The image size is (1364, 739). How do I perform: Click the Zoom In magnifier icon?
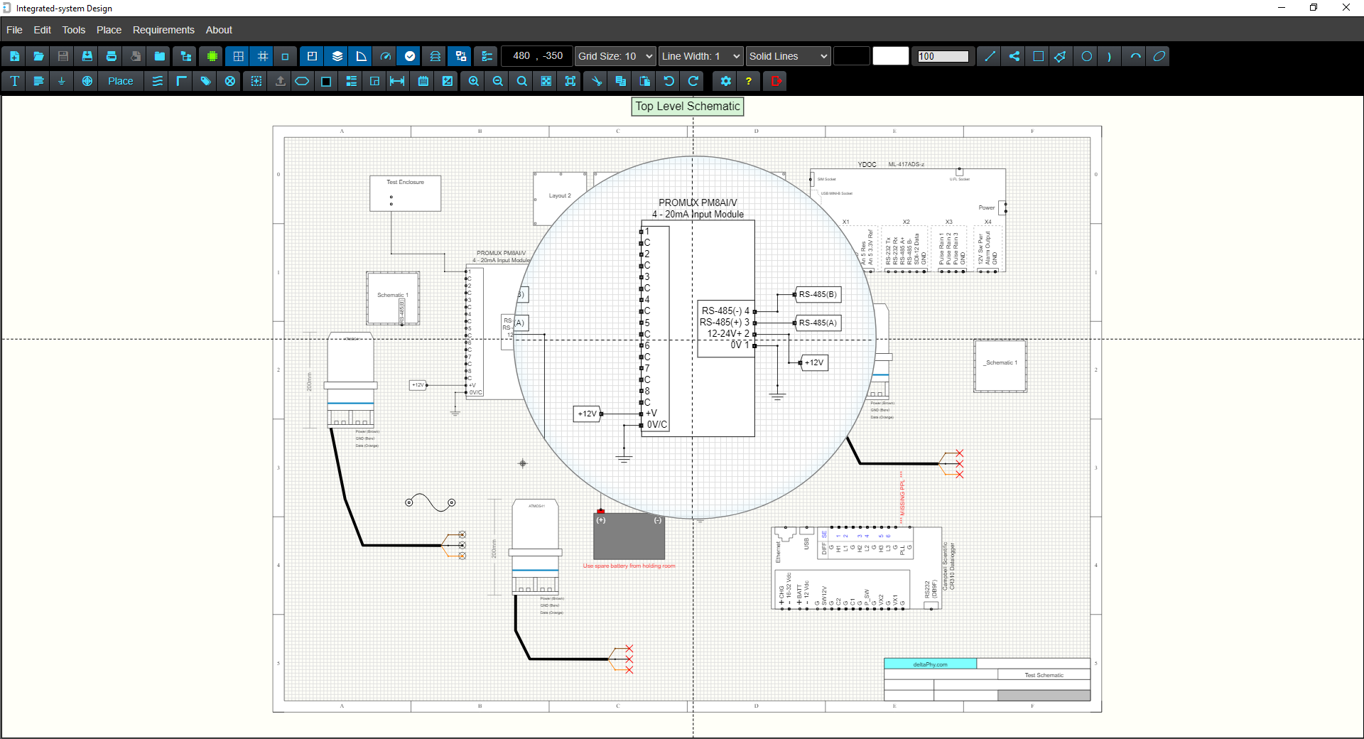(x=474, y=81)
